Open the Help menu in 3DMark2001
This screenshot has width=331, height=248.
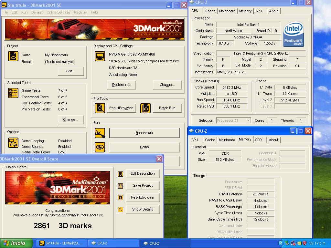pos(94,12)
